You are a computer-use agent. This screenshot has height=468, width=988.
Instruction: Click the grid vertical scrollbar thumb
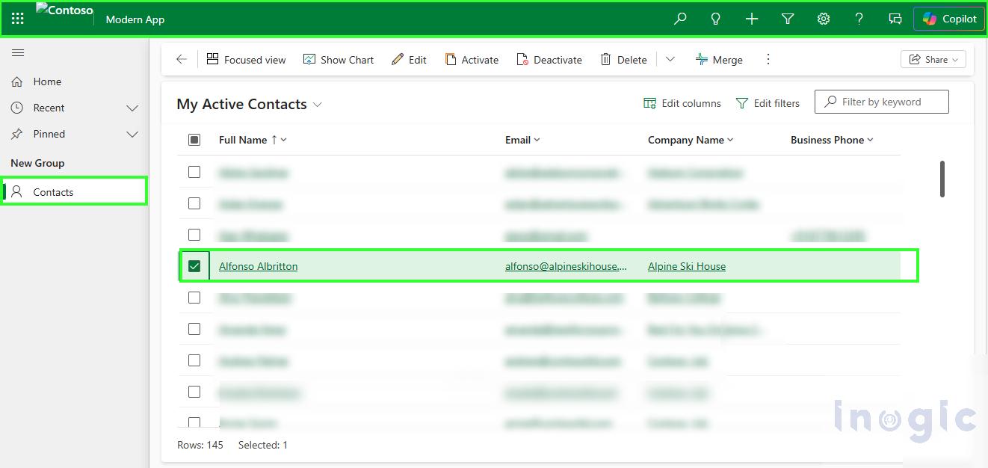click(x=942, y=179)
